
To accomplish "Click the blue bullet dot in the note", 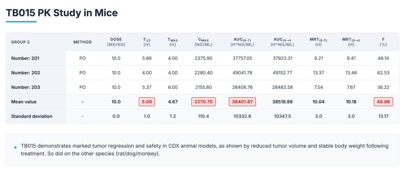I will pyautogui.click(x=15, y=147).
